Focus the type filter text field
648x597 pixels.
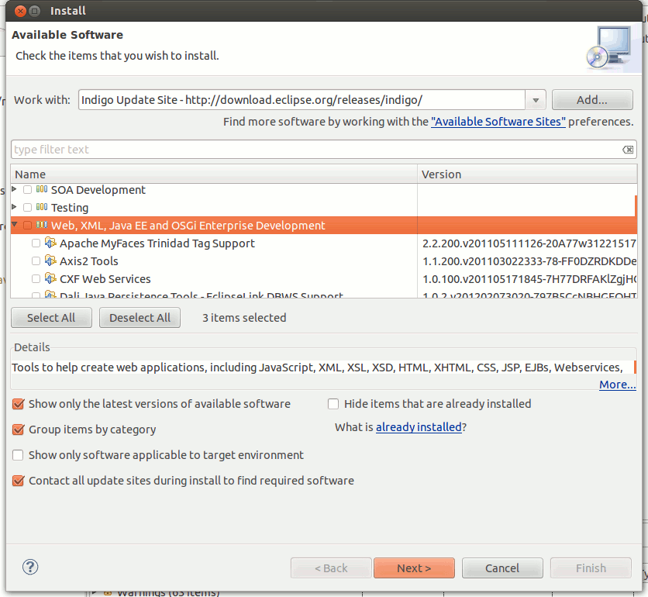(x=316, y=149)
